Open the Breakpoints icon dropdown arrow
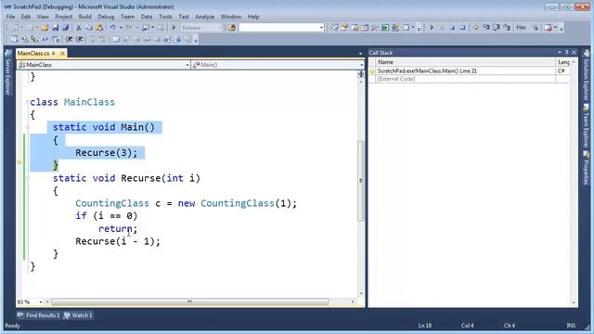 coord(555,28)
